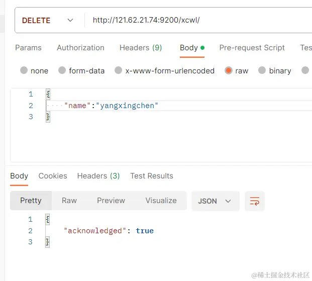Screen dimensions: 312x281
Task: Click line number 2 in response body
Action: pos(30,231)
